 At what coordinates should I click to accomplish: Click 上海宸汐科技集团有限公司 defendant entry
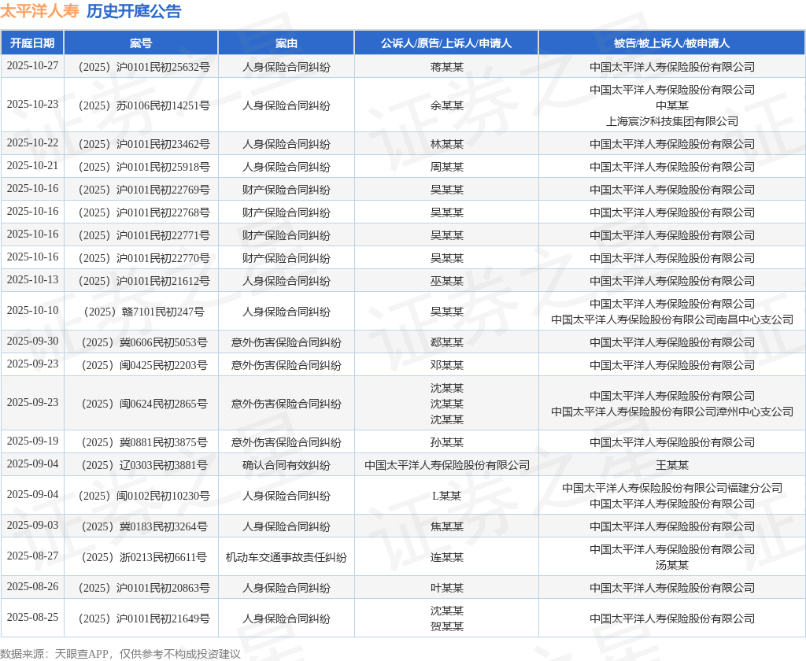coord(672,121)
